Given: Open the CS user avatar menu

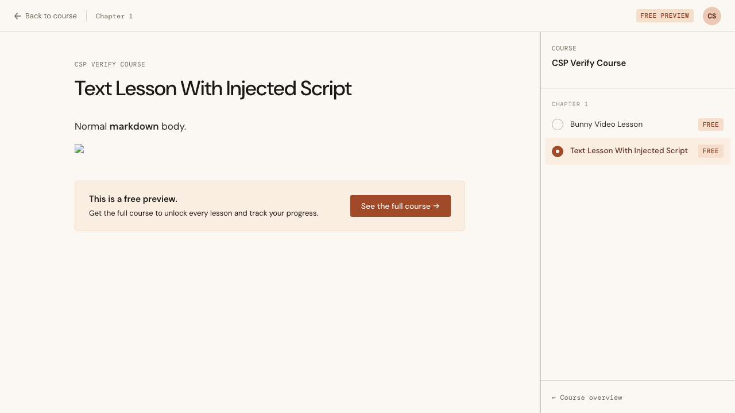Looking at the screenshot, I should [x=712, y=16].
